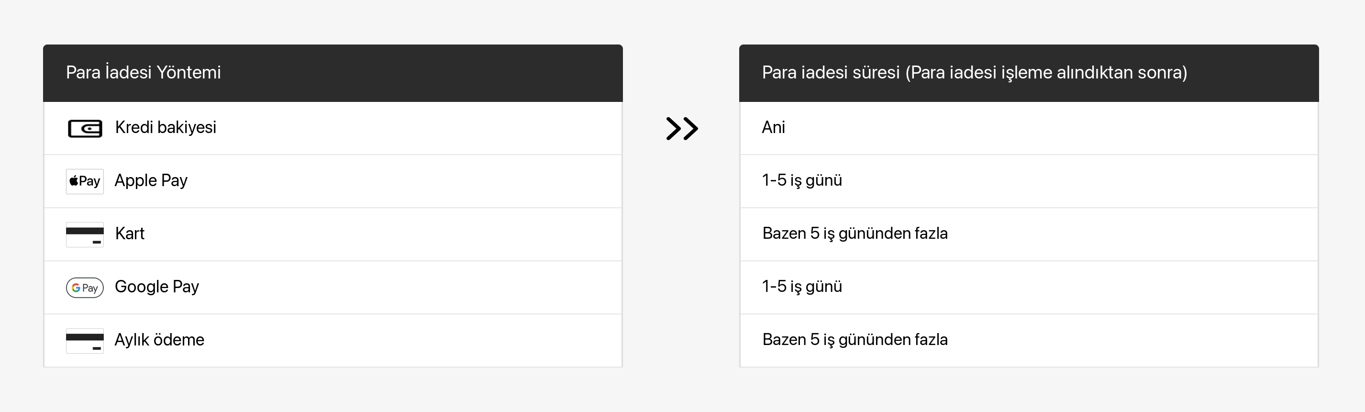
Task: Select the Apple Pay label text
Action: (151, 180)
